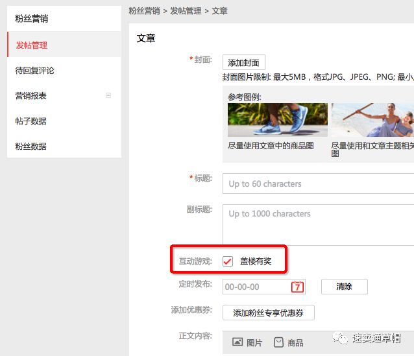Click the running shoes reference image

click(277, 119)
